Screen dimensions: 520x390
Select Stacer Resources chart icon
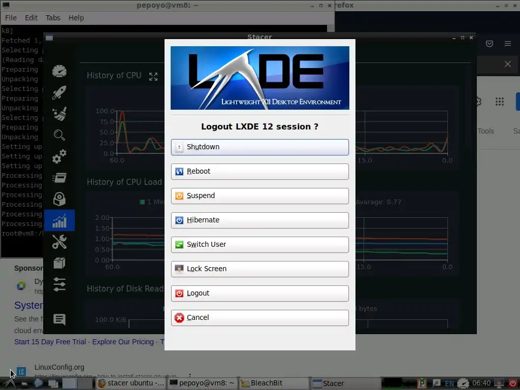(59, 220)
